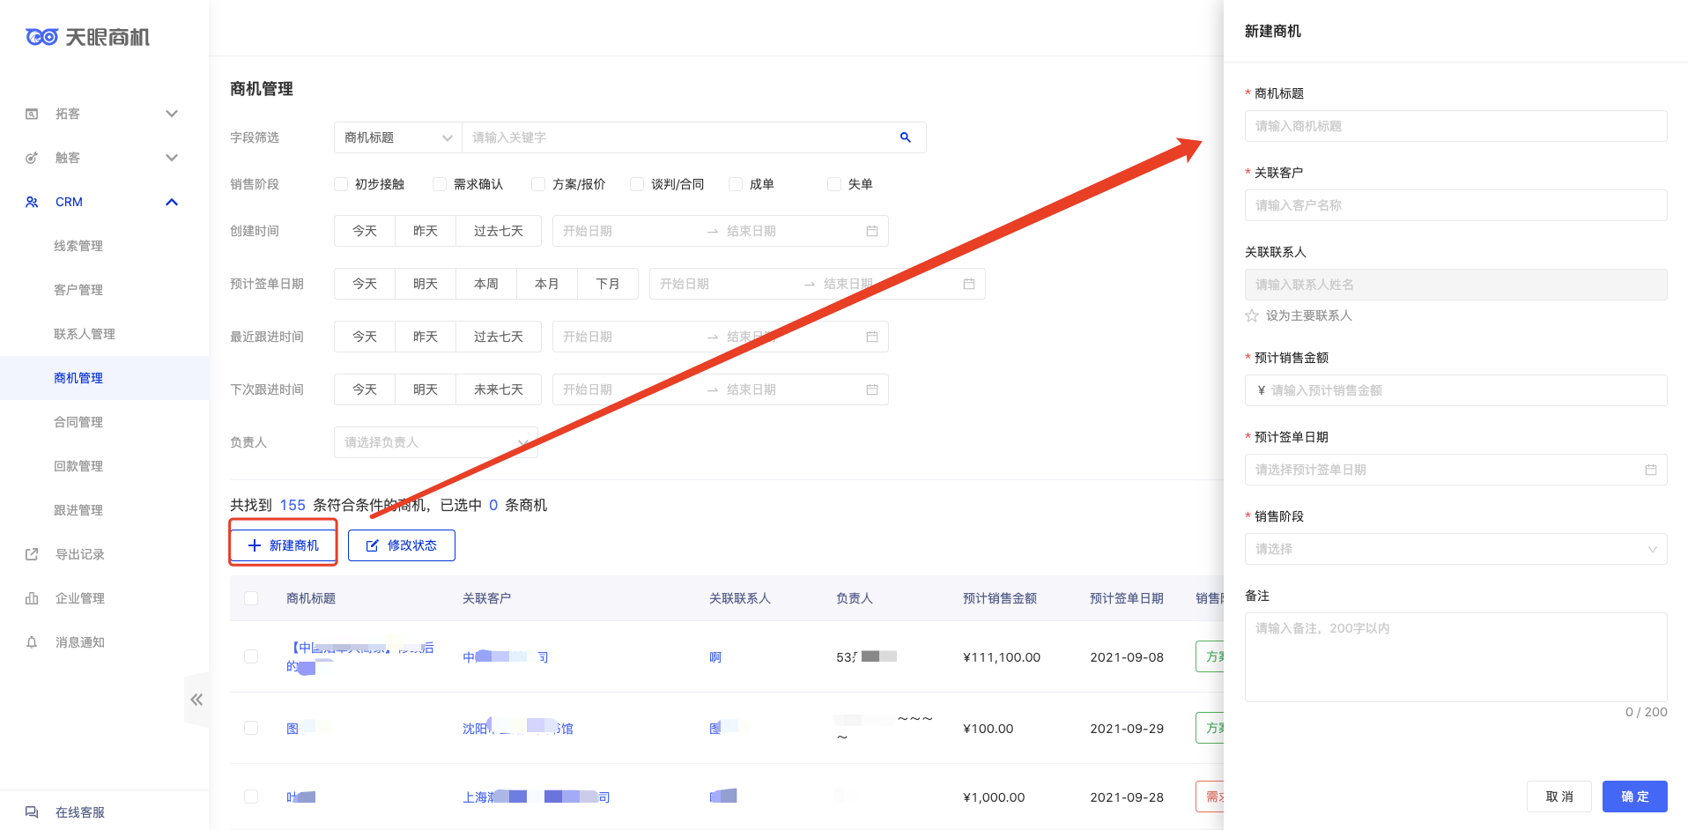
Task: Check the 初步接触 stage checkbox
Action: tap(341, 184)
